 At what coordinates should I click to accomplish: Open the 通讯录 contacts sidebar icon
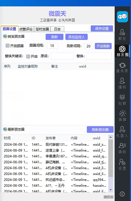click(122, 68)
